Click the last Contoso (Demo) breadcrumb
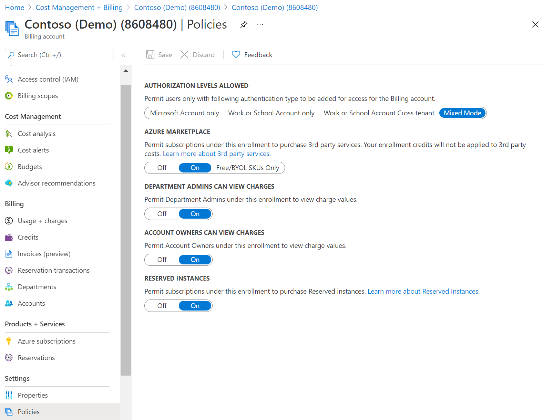 coord(275,8)
